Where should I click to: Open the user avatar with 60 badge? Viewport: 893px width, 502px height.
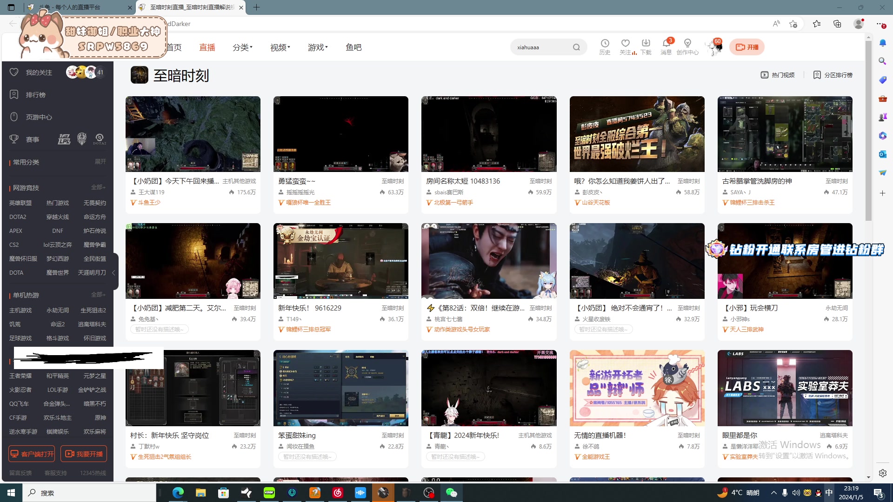(x=714, y=47)
